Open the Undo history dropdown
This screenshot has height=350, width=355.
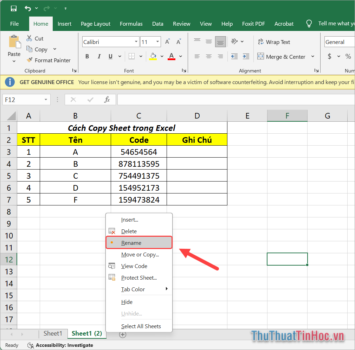coord(37,8)
